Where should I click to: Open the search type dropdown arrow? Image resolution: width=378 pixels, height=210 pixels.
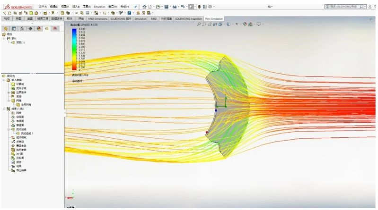365,7
